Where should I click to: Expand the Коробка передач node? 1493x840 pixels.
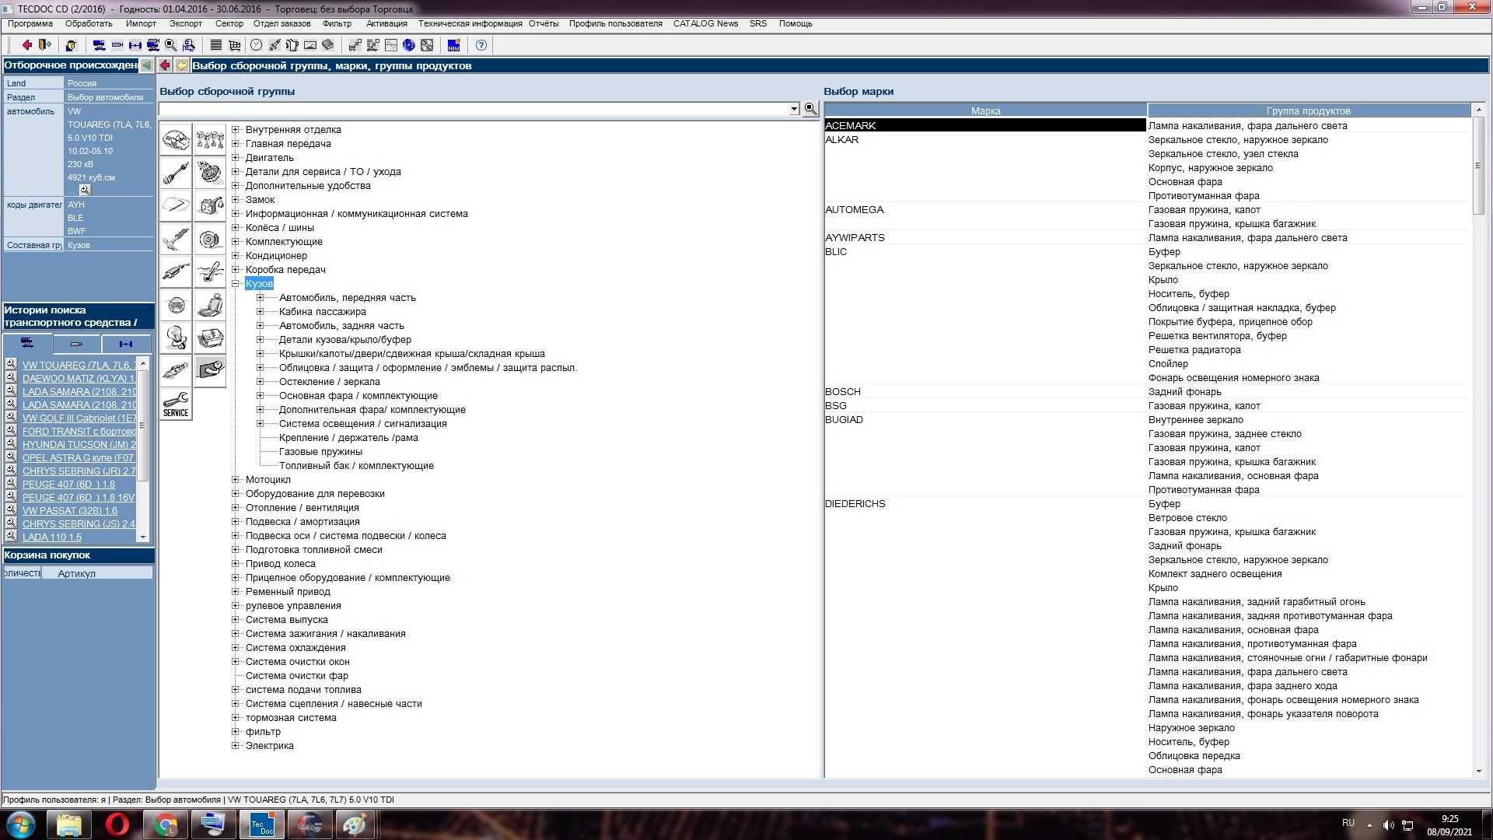tap(235, 270)
